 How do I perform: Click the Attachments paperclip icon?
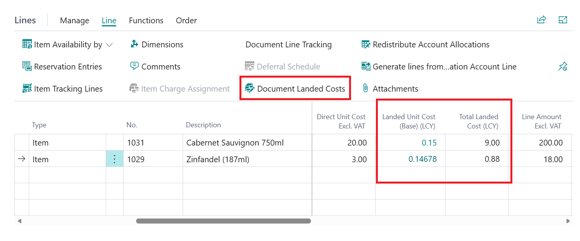[365, 88]
